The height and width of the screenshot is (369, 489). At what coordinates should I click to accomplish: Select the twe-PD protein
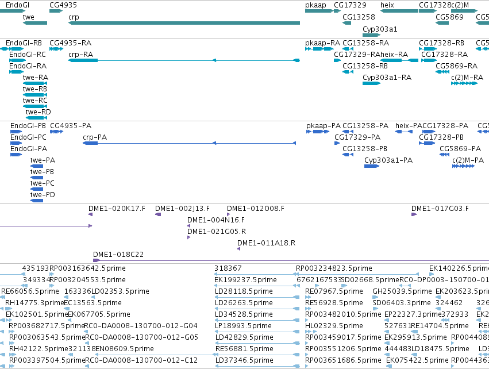36,201
